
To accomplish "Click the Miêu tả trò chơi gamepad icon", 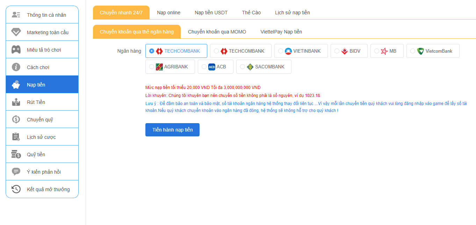I will 16,50.
